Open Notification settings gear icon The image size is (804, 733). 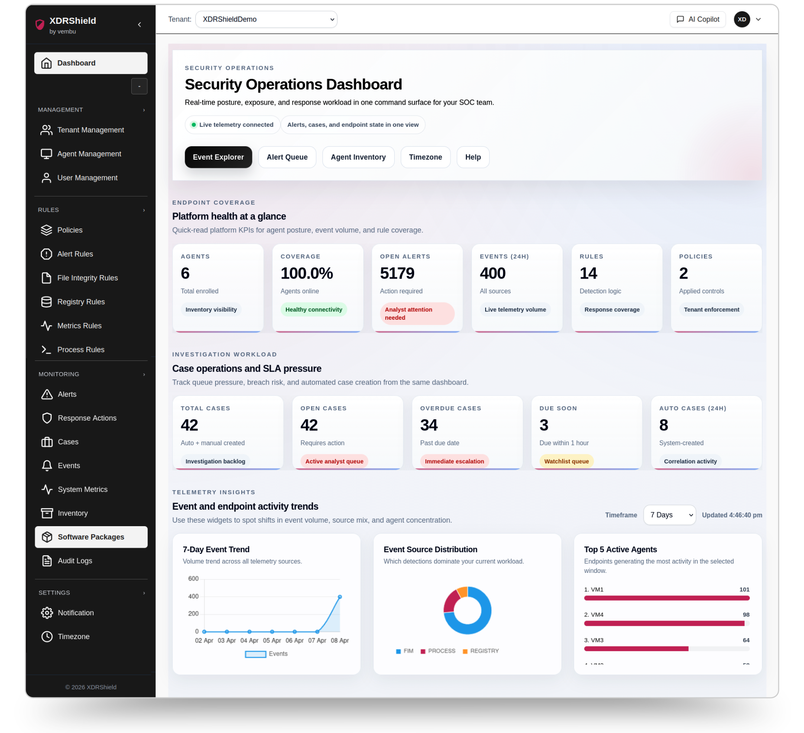click(x=47, y=613)
